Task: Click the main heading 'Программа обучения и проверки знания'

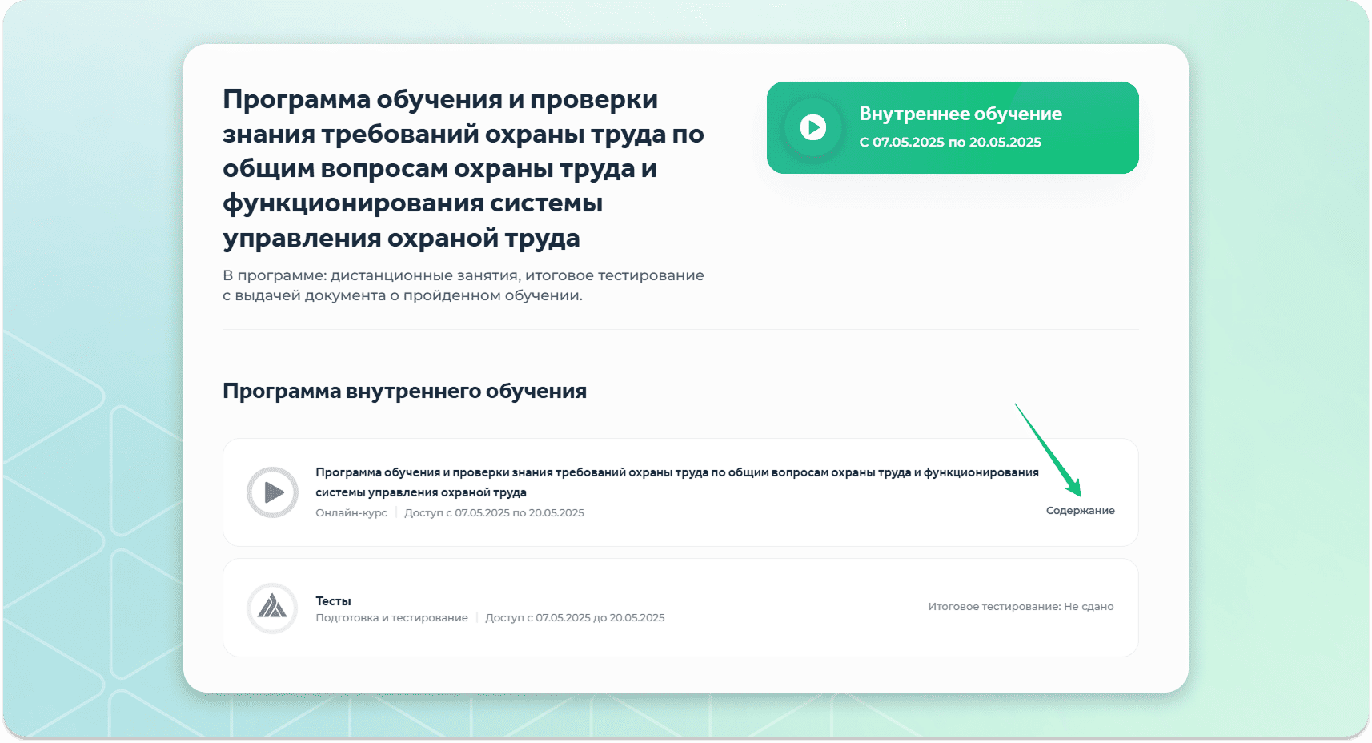Action: click(x=463, y=169)
